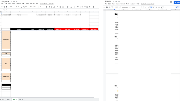180x101 pixels.
Task: Open more number formats (123) dropdown
Action: click(x=26, y=7)
